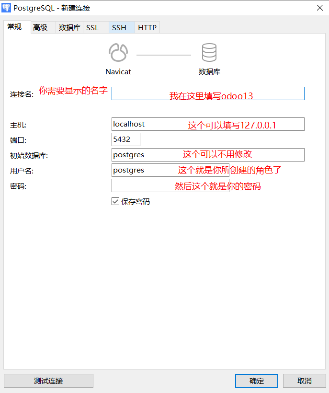Open the 数据库 tab
329x393 pixels.
pos(69,27)
